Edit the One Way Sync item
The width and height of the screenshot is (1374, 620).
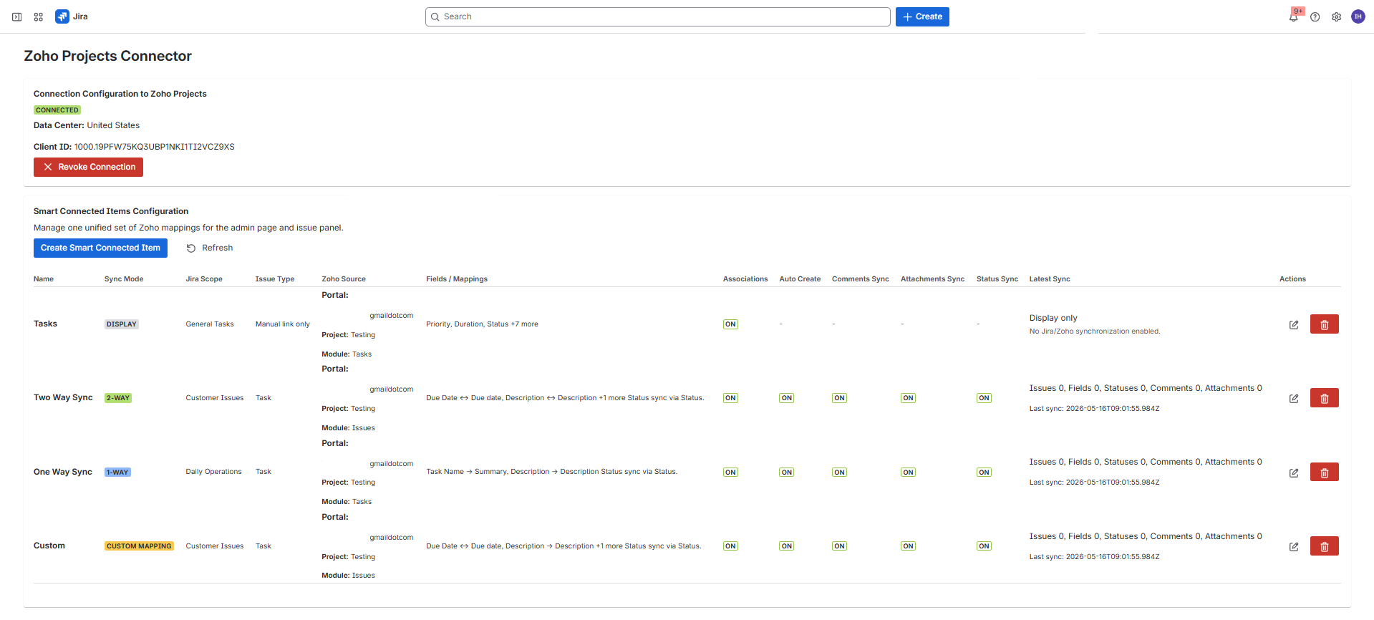pyautogui.click(x=1294, y=473)
